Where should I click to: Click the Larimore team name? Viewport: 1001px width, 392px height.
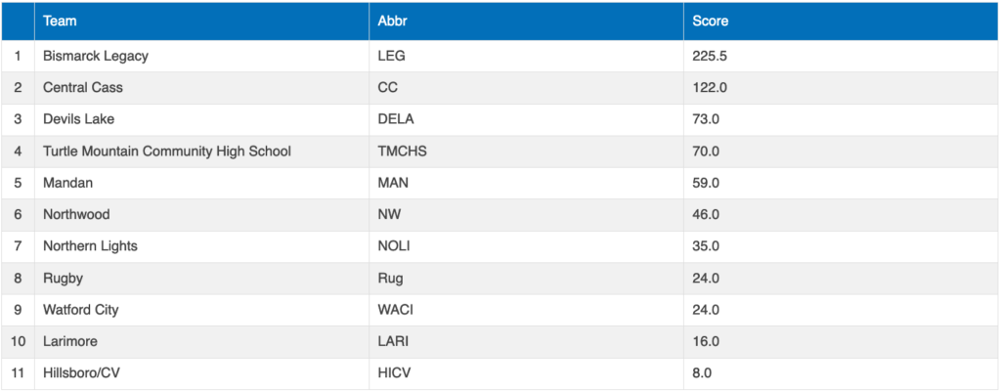tap(70, 341)
